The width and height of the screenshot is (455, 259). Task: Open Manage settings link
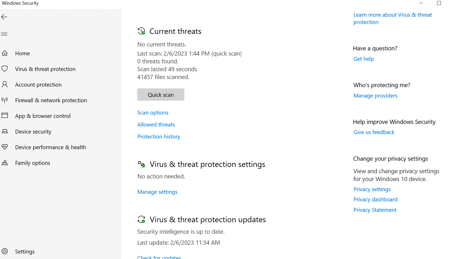coord(157,192)
